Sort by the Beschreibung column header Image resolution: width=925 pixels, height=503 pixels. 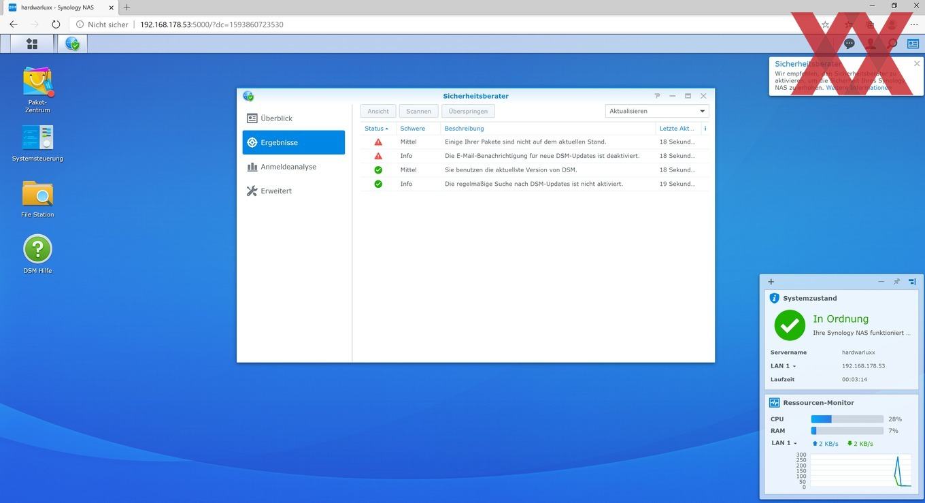[548, 128]
